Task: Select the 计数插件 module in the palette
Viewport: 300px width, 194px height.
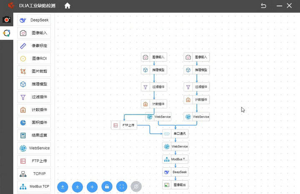Action: [x=34, y=110]
